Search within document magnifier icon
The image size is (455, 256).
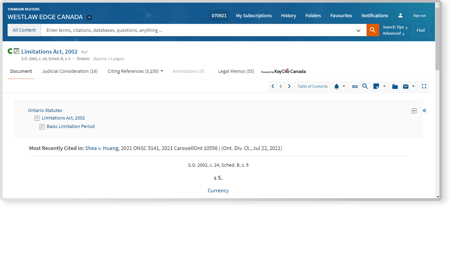365,86
